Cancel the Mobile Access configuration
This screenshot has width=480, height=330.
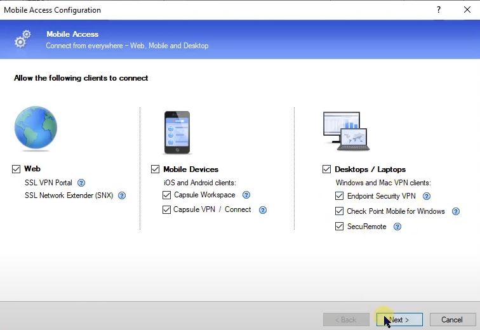point(453,320)
